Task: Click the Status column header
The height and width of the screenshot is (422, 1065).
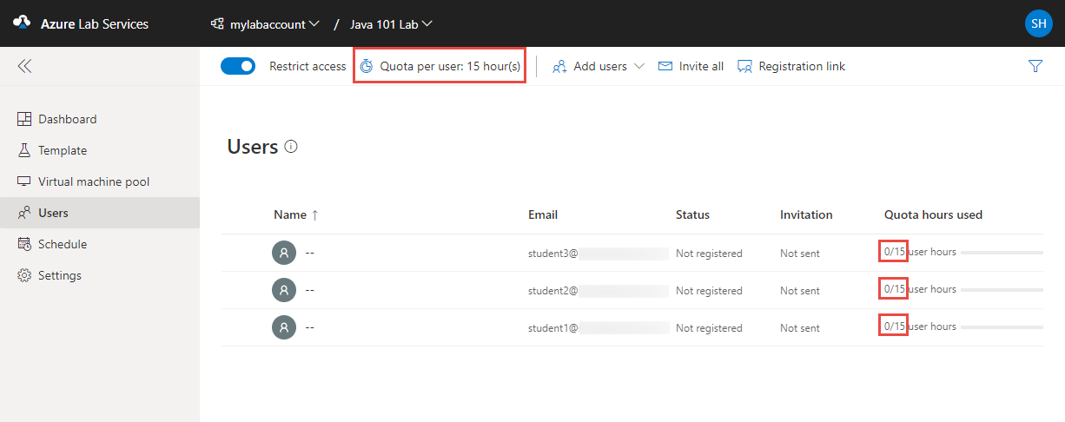Action: (x=692, y=214)
